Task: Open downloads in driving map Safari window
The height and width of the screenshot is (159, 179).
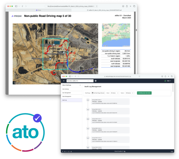Action: click(x=123, y=6)
